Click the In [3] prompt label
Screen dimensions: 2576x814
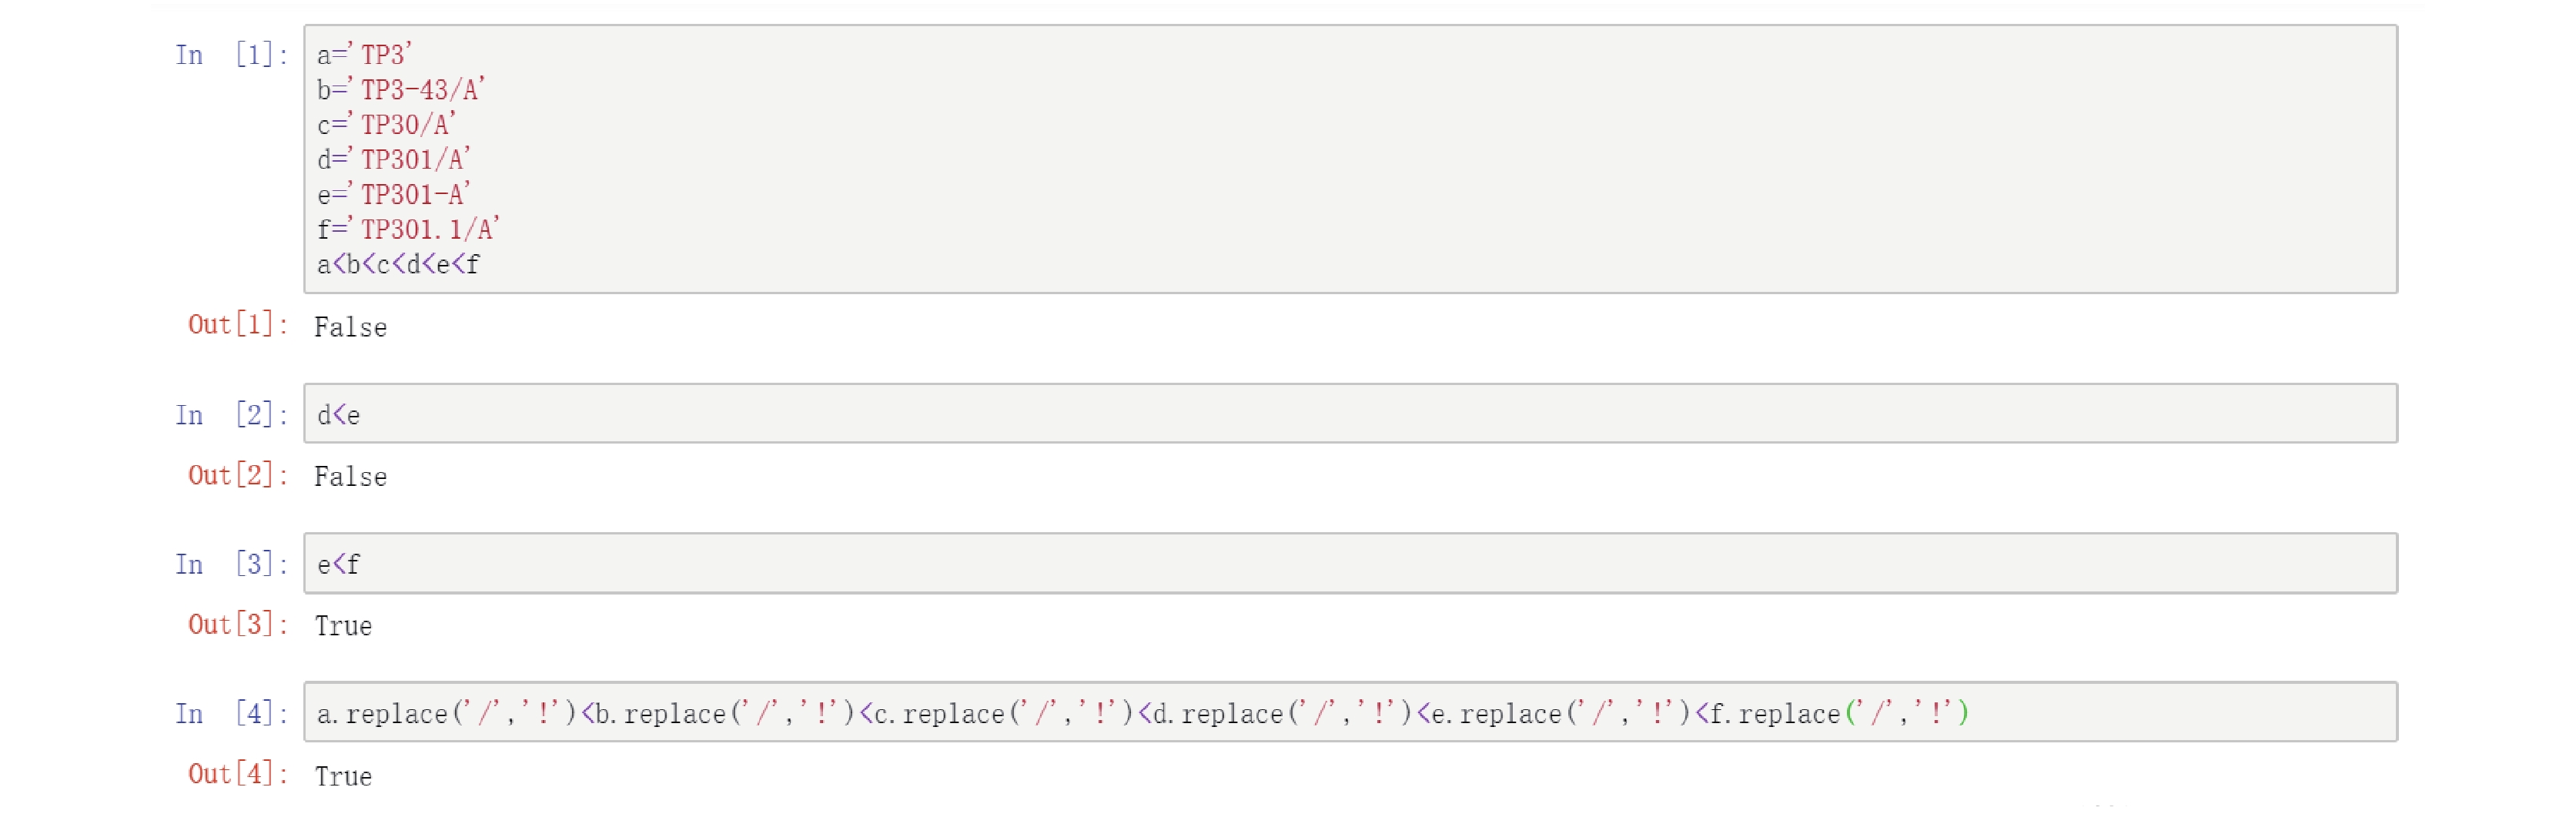point(232,564)
